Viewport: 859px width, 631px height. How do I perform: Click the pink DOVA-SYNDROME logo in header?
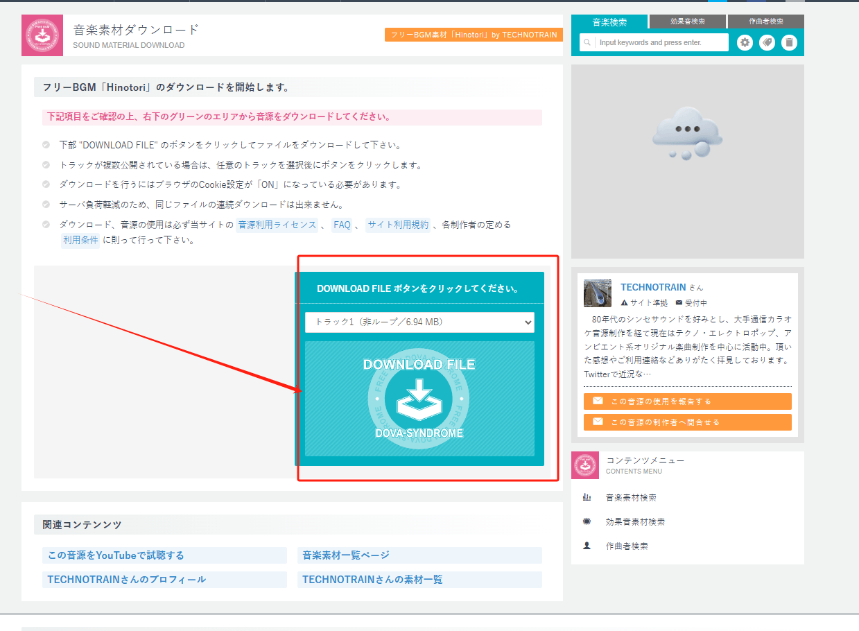(42, 35)
